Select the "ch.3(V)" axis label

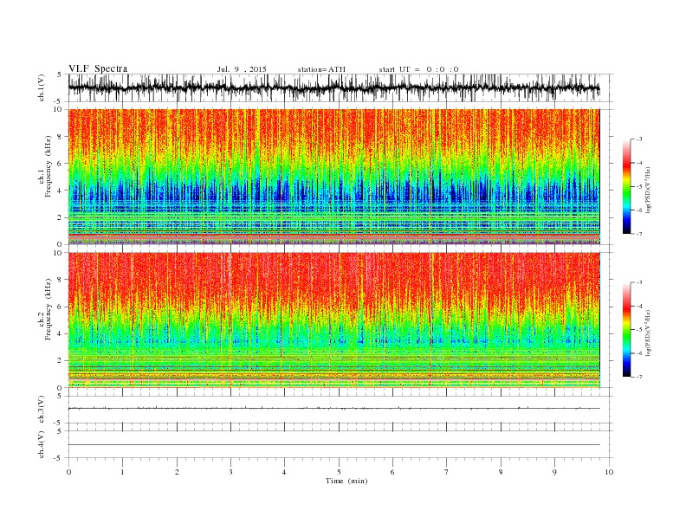[42, 410]
